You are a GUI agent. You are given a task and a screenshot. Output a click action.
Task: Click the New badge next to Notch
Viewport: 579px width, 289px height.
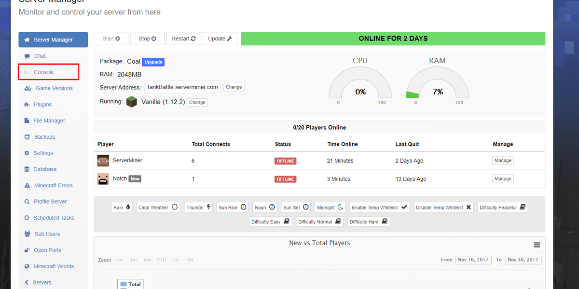coord(135,179)
